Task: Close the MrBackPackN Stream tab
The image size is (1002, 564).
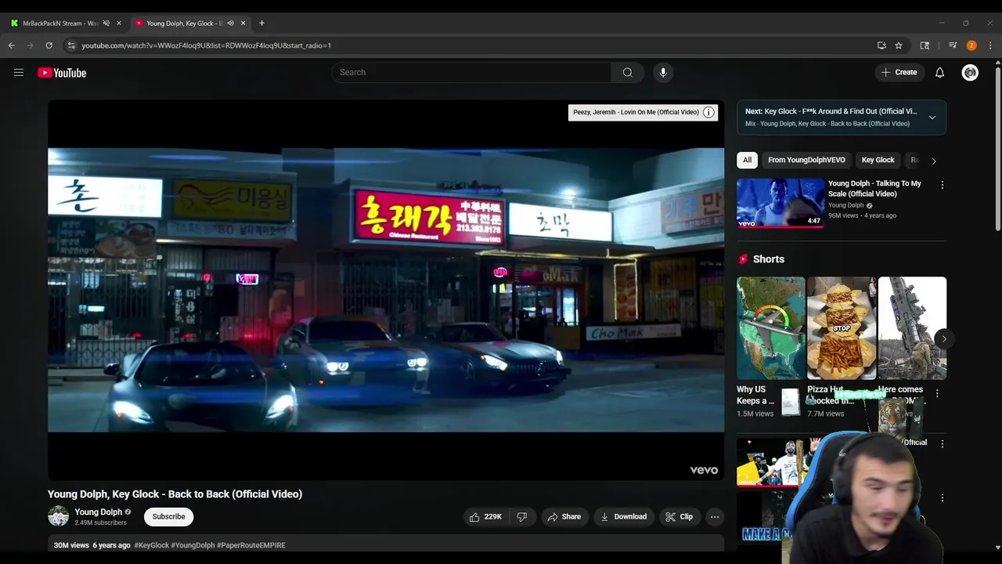Action: click(x=119, y=23)
